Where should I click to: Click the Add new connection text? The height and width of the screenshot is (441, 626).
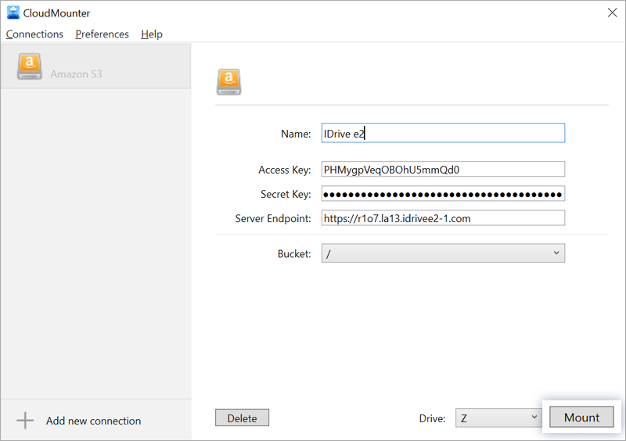pyautogui.click(x=93, y=421)
